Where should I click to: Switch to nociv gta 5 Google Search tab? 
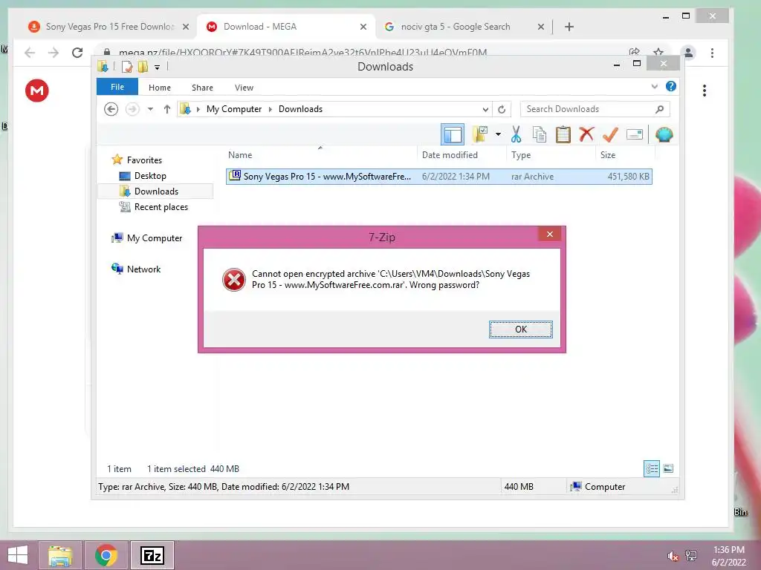(x=456, y=27)
